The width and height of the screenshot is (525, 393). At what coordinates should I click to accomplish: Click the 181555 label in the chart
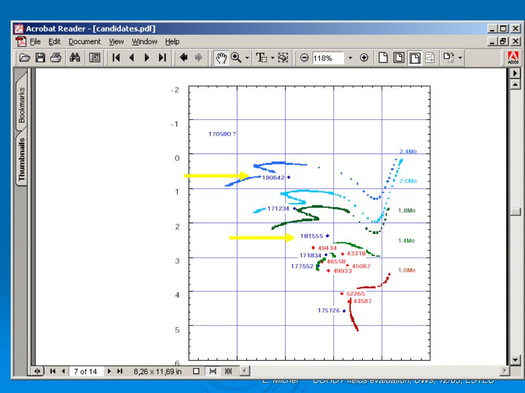coord(311,236)
